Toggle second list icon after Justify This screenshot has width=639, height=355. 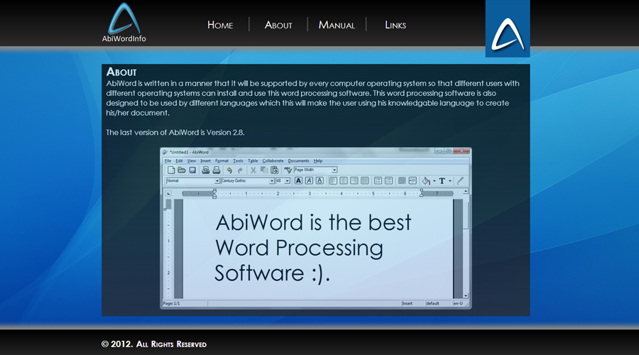pyautogui.click(x=389, y=181)
